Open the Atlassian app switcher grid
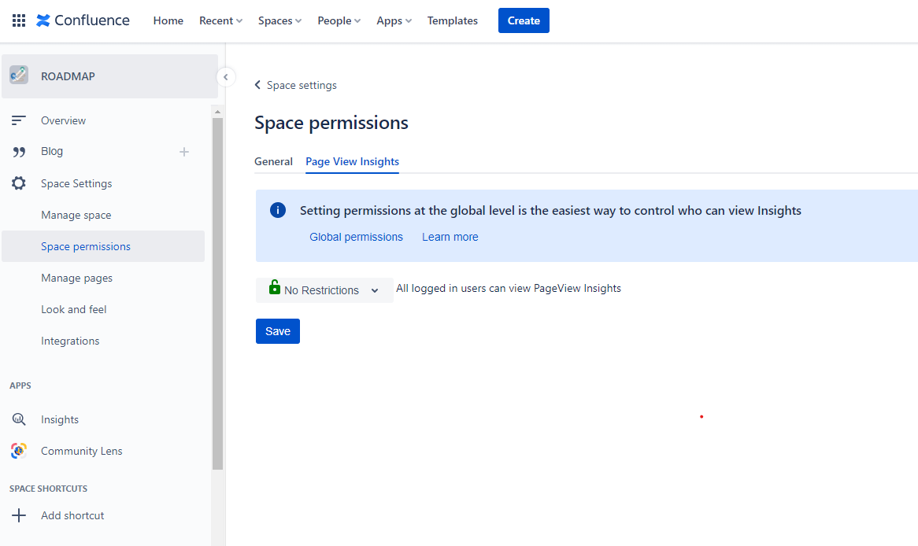The width and height of the screenshot is (918, 546). tap(18, 20)
